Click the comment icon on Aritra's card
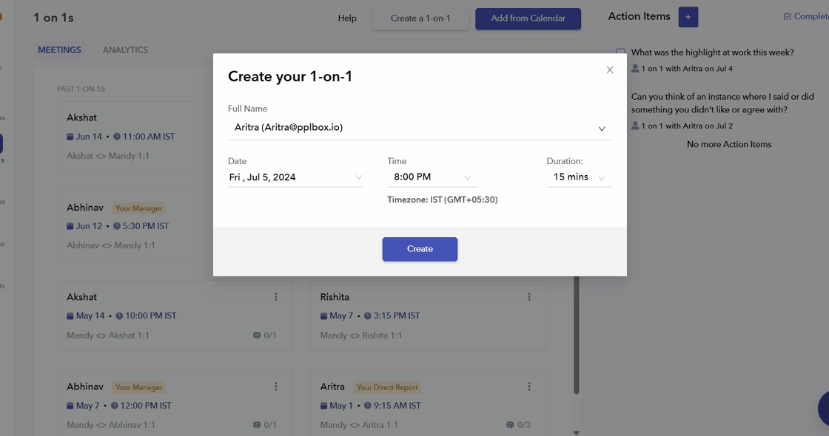The image size is (829, 436). (510, 425)
